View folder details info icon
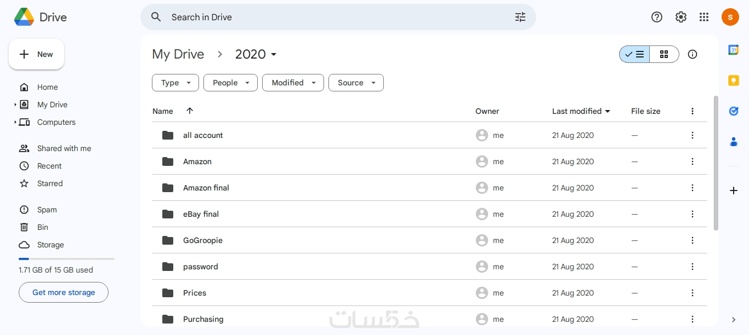This screenshot has width=749, height=335. (x=693, y=54)
